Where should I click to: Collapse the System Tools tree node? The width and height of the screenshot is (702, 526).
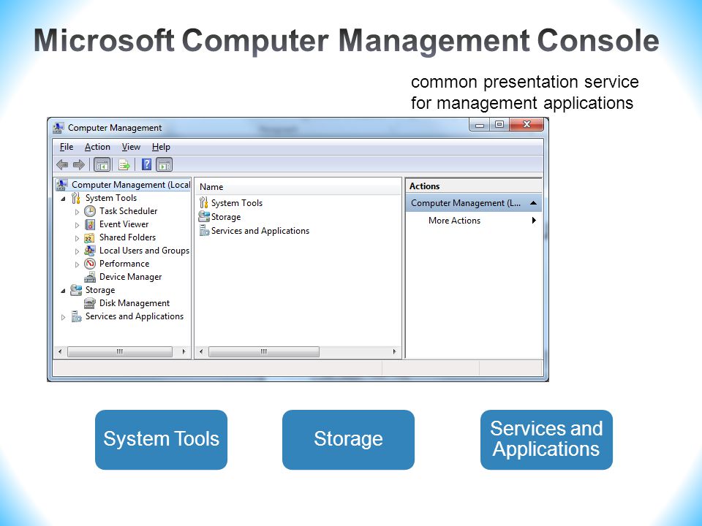(x=63, y=199)
